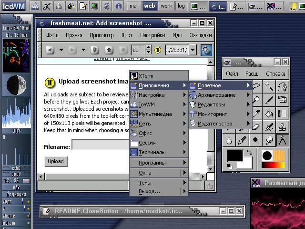Image resolution: width=305 pixels, height=229 pixels.
Task: Open the Расш. menu in GIMP toolbox
Action: coord(252,74)
